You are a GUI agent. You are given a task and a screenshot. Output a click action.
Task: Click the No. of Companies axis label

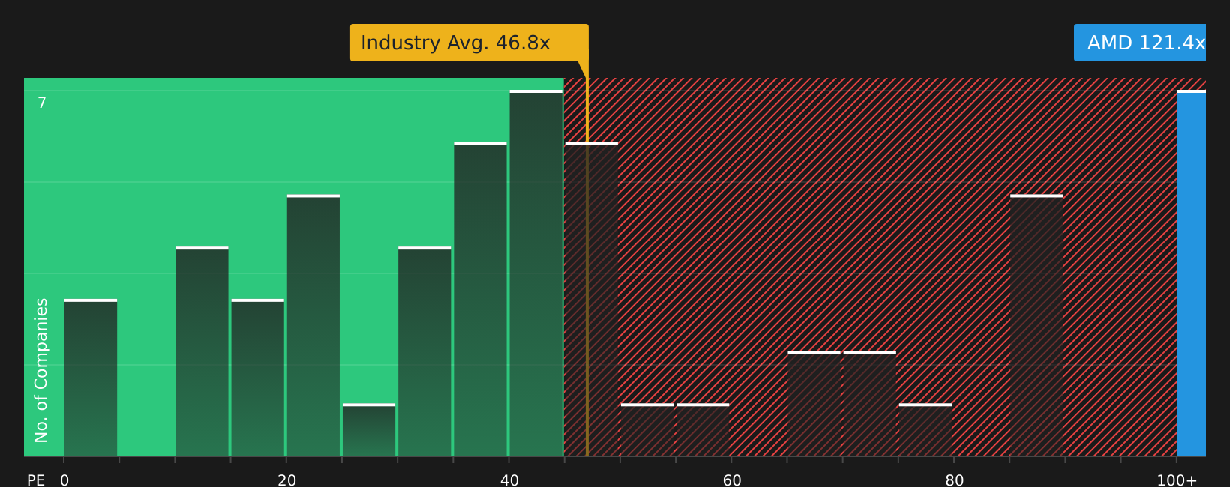click(x=41, y=370)
